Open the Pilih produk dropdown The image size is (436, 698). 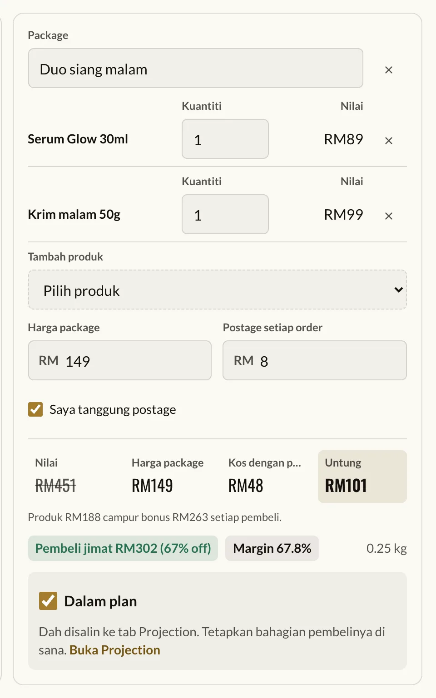pos(218,290)
